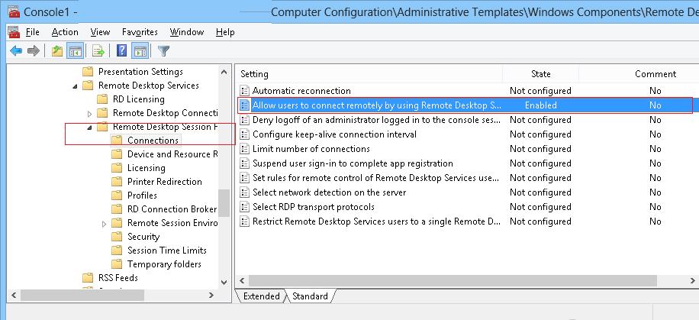Select the RD Connection Broker tree item
699x320 pixels.
tap(172, 208)
